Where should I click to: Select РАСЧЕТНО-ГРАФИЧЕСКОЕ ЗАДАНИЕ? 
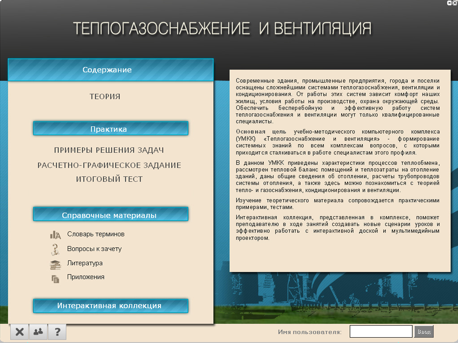109,165
